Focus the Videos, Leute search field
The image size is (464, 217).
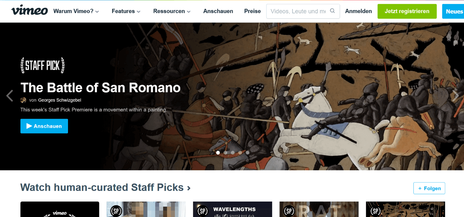tap(298, 11)
